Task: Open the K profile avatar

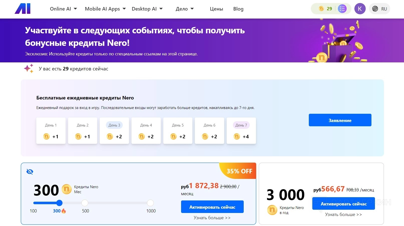Action: coord(360,9)
